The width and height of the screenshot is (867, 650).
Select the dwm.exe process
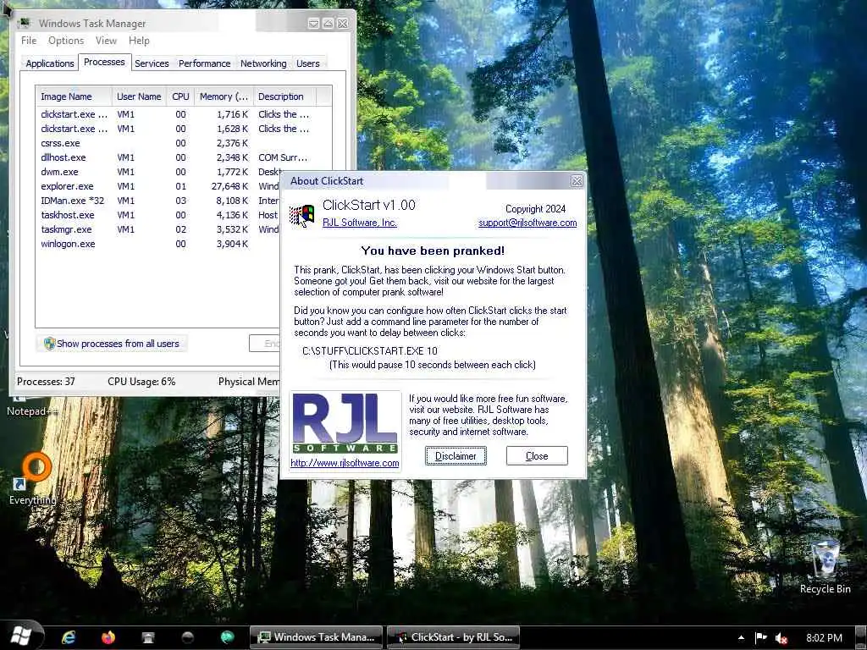(159, 172)
